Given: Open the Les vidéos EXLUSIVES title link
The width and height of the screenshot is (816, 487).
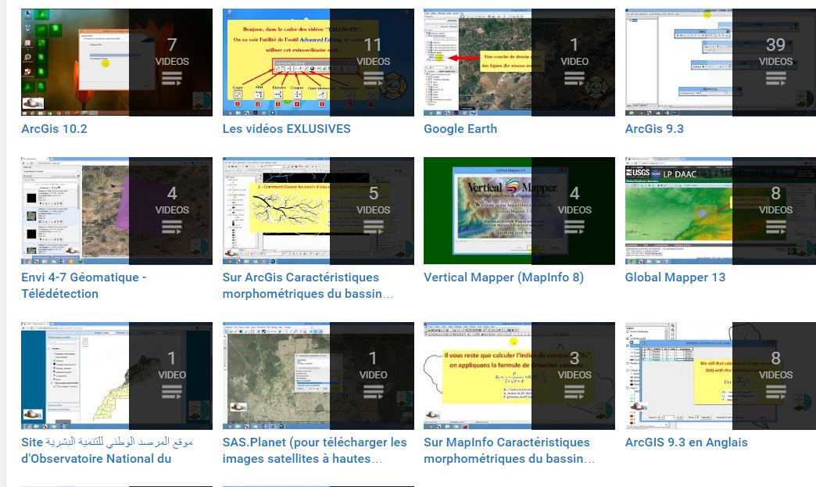Looking at the screenshot, I should click(286, 129).
